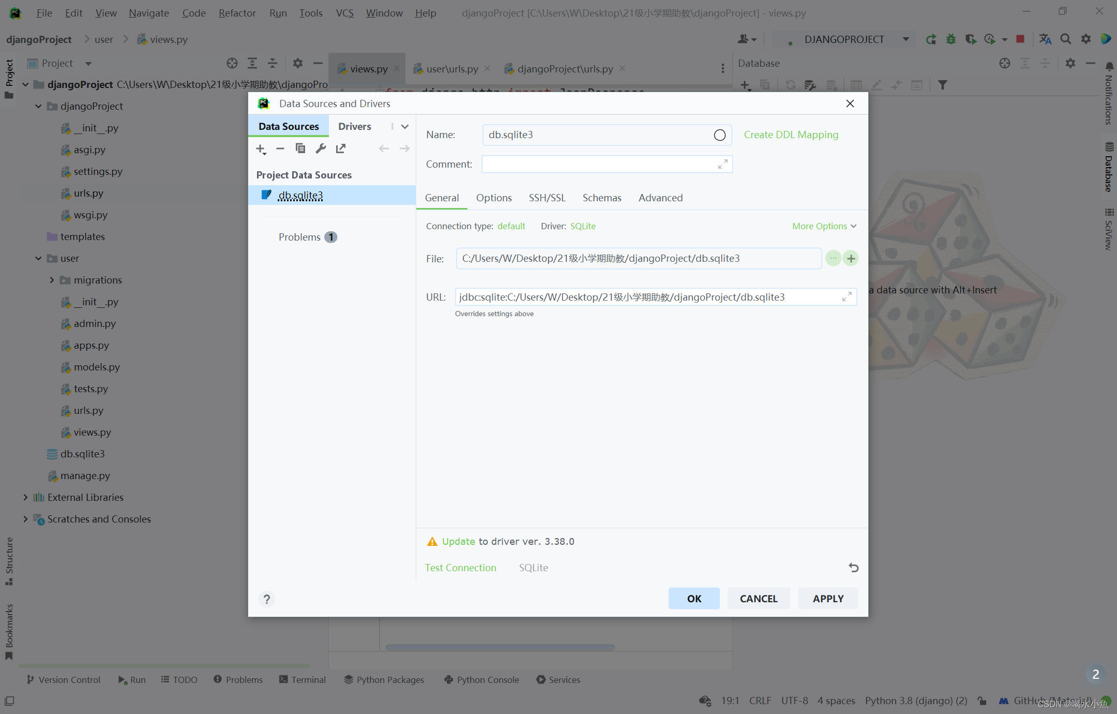Image resolution: width=1117 pixels, height=714 pixels.
Task: Expand the More Options dropdown
Action: click(x=824, y=226)
